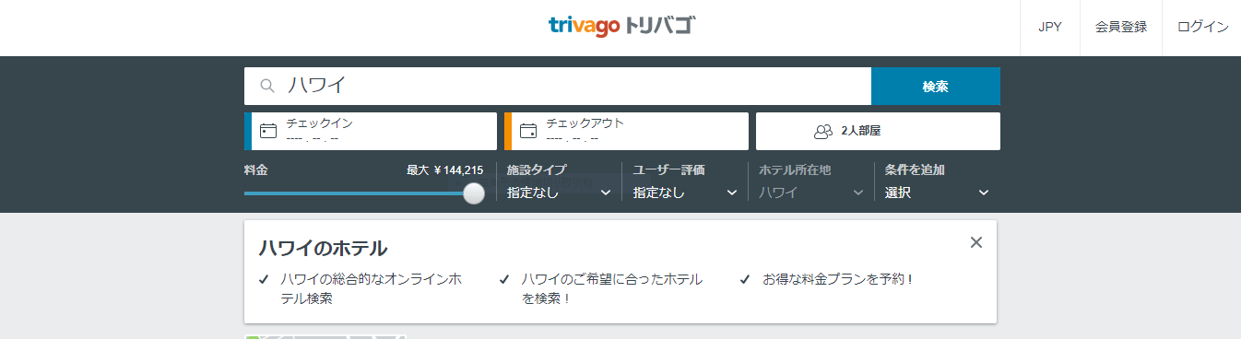This screenshot has width=1241, height=339.
Task: Click the ユーザー評価 chevron arrow
Action: (732, 193)
